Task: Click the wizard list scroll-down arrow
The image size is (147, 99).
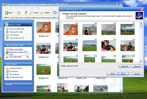Action: [x=141, y=61]
